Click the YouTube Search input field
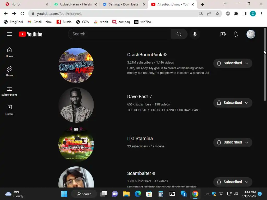Screen dimensions: 267x200 [x=119, y=34]
